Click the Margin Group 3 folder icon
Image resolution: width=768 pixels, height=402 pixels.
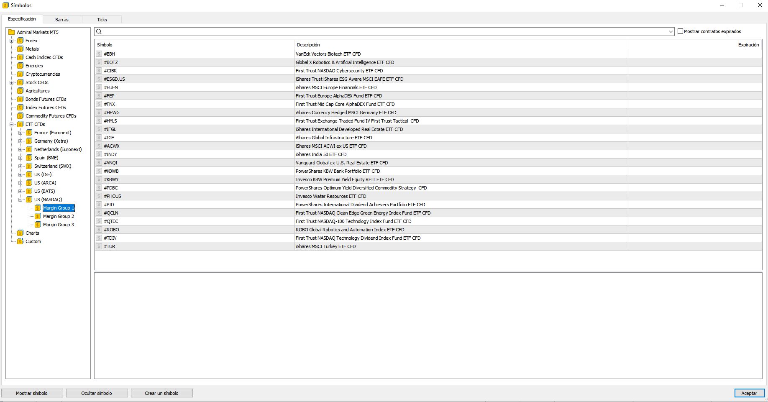38,225
